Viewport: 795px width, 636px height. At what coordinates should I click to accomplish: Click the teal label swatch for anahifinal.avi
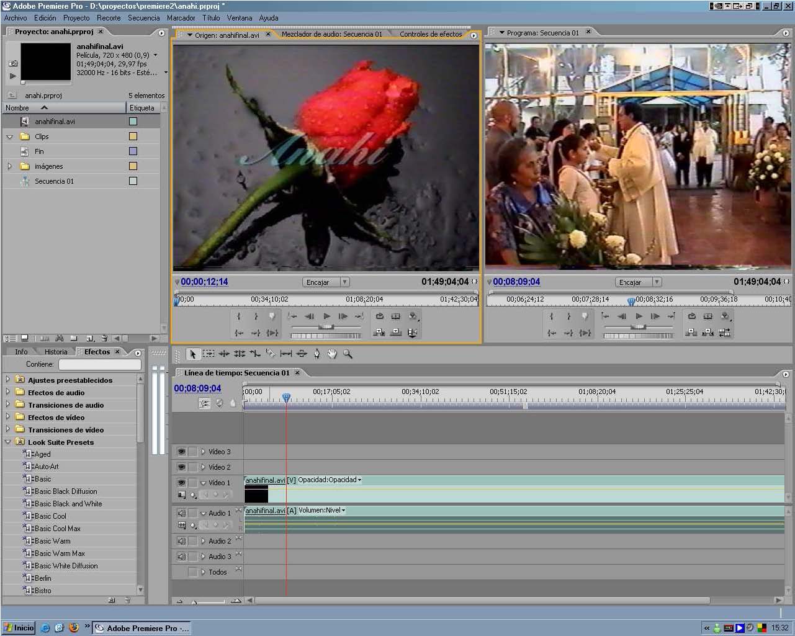133,122
